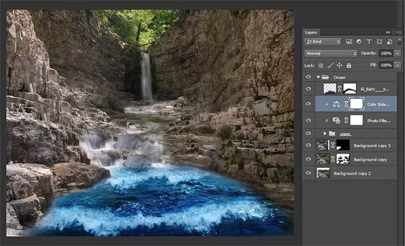Lock image pixels brush icon

(x=330, y=65)
